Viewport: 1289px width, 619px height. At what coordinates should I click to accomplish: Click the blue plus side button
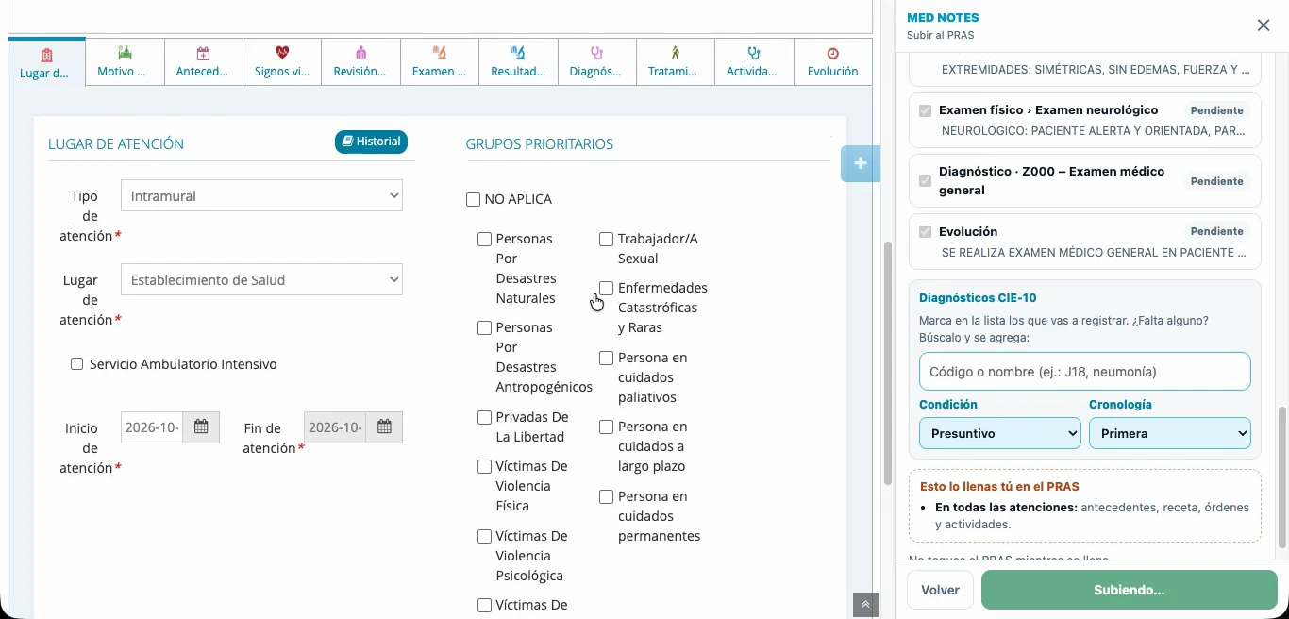(860, 164)
